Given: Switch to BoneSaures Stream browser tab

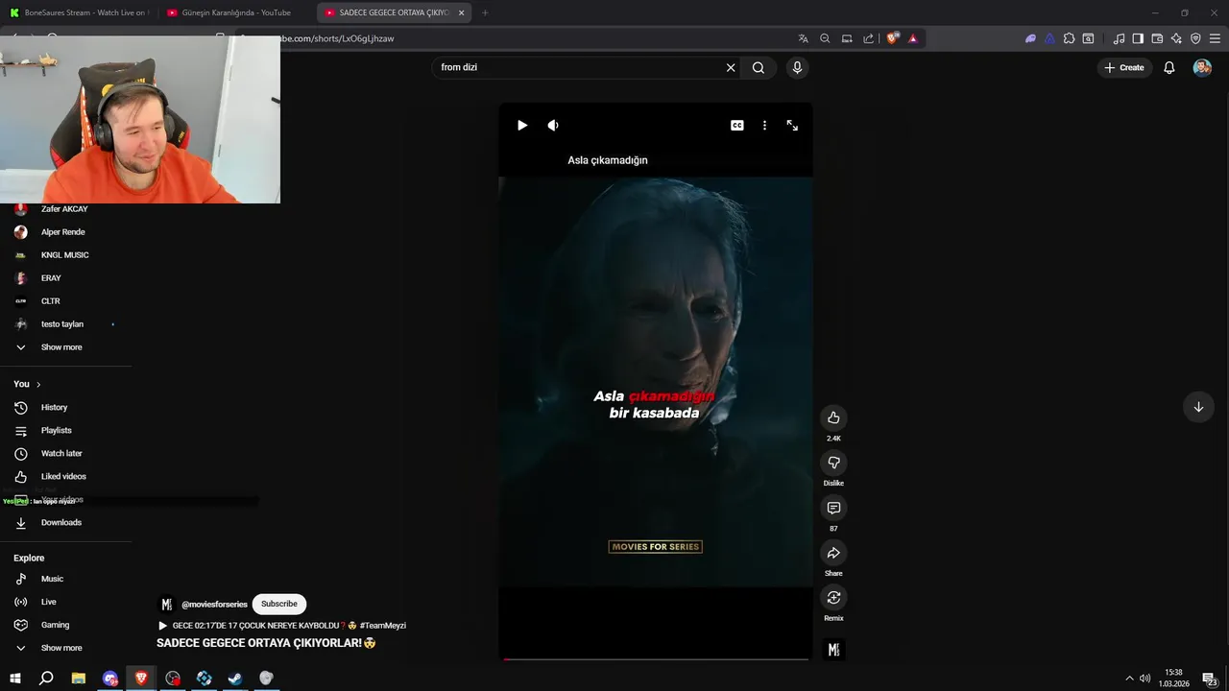Looking at the screenshot, I should coord(78,12).
